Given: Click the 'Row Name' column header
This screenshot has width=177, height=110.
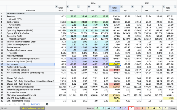Looking at the screenshot, I should [x=30, y=9].
